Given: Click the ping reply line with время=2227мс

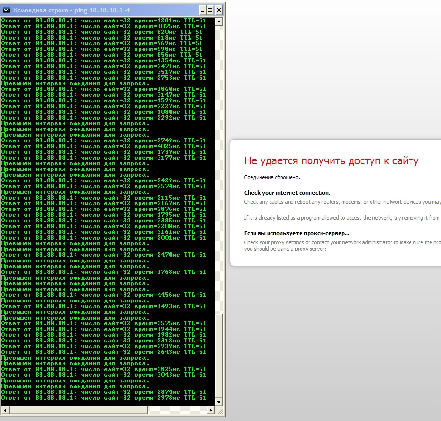Looking at the screenshot, I should coord(104,106).
